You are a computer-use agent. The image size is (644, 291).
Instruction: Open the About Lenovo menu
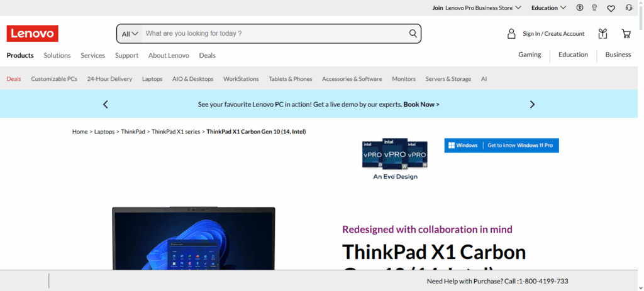pos(169,55)
